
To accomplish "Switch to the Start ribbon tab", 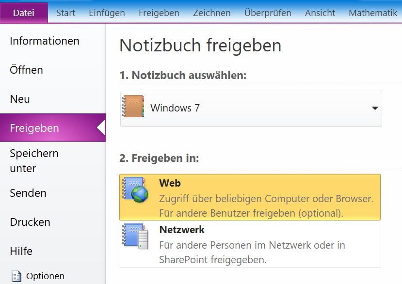I will (x=65, y=13).
